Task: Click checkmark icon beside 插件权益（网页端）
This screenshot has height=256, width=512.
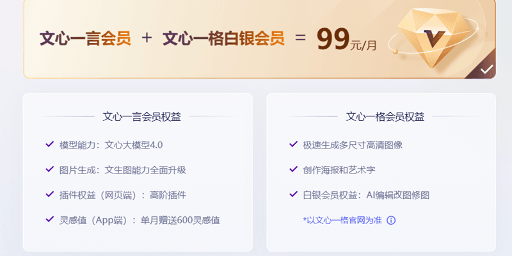Action: pyautogui.click(x=50, y=195)
